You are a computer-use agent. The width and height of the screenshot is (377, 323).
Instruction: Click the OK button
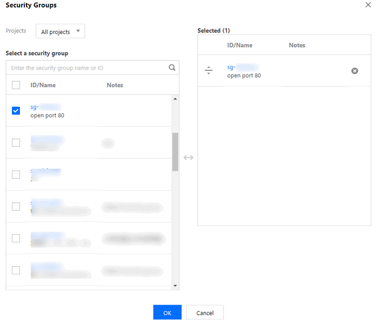167,312
